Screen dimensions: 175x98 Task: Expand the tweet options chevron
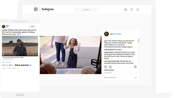38,27
